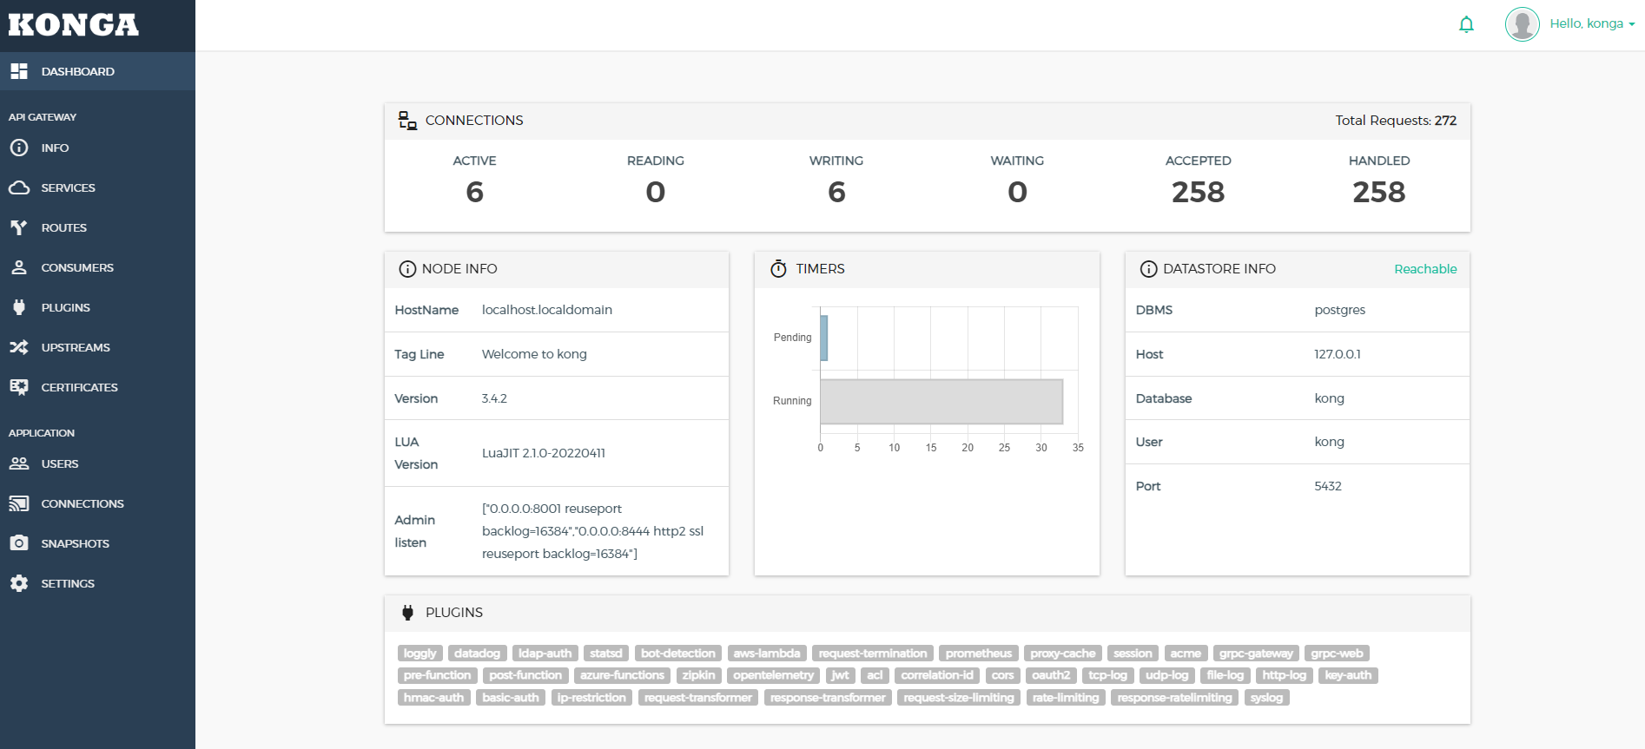Click the Running timers bar
This screenshot has height=749, width=1645.
pos(941,401)
